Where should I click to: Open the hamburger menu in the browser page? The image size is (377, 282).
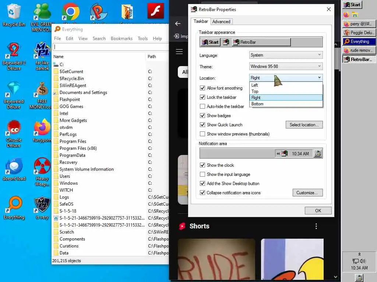[179, 51]
